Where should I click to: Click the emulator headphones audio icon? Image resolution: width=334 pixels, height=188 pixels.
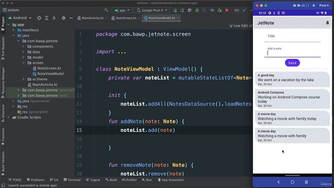(x=303, y=6)
